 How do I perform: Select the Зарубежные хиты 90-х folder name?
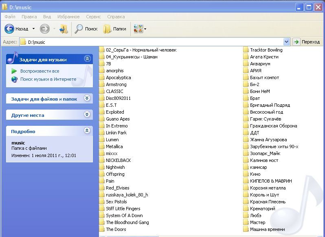pyautogui.click(x=274, y=147)
